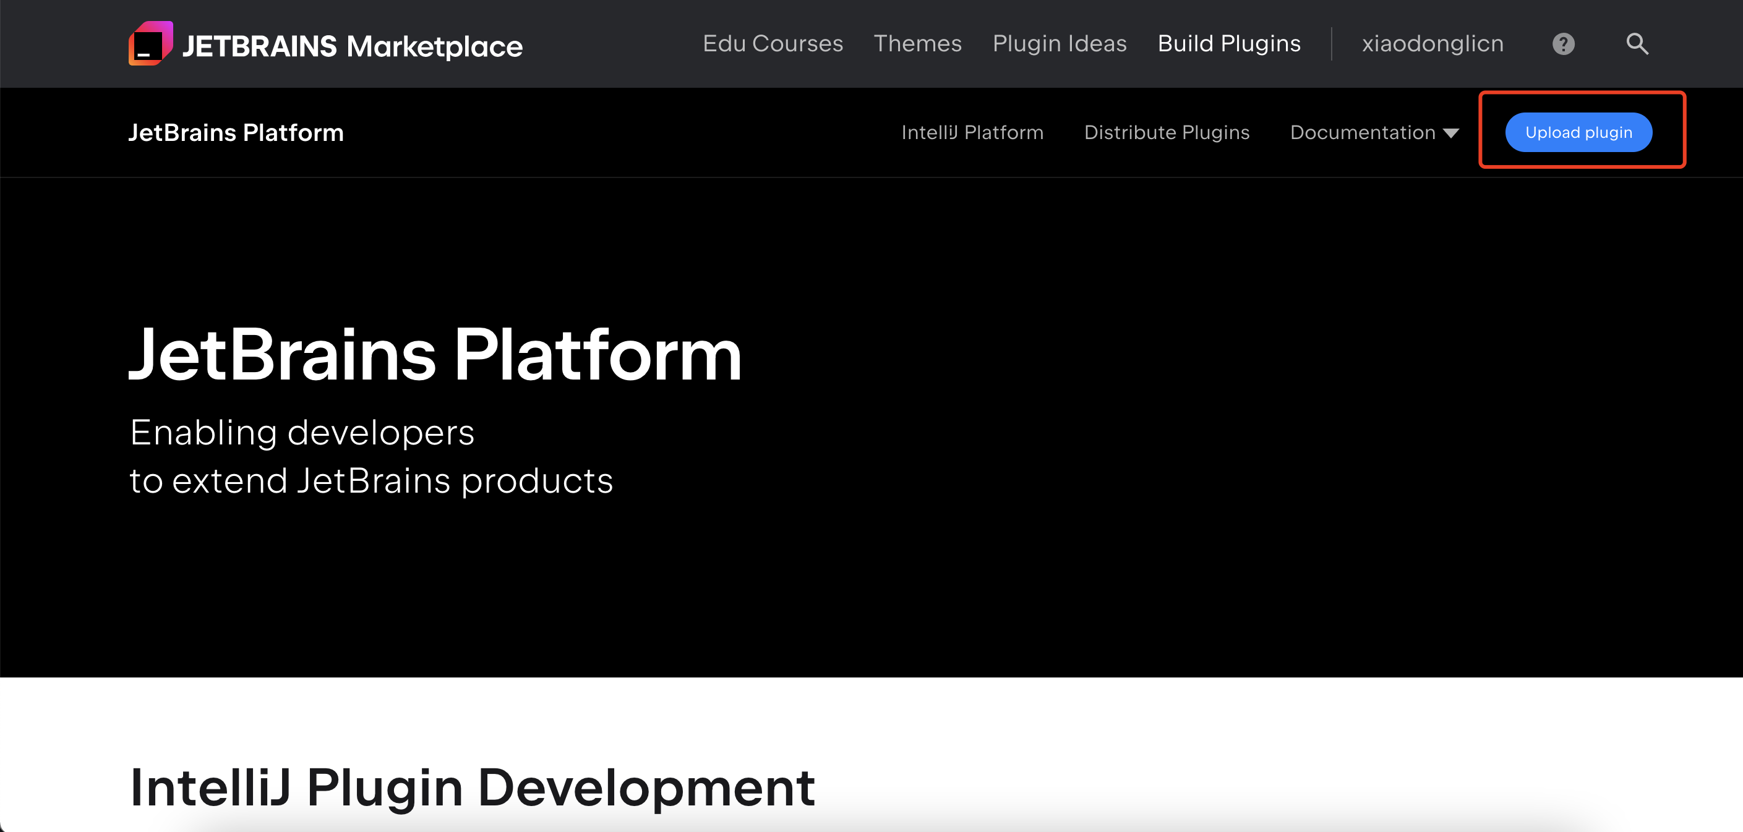Navigate to Plugin Ideas

(x=1059, y=44)
